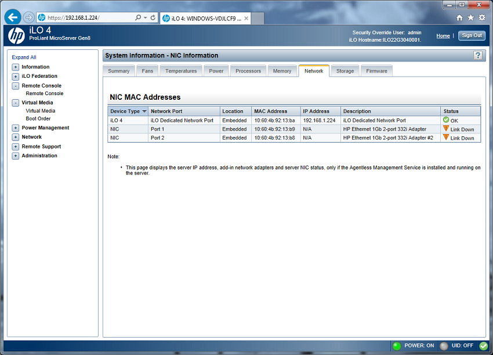The height and width of the screenshot is (355, 493).
Task: Collapse the Virtual Media tree node
Action: (16, 103)
